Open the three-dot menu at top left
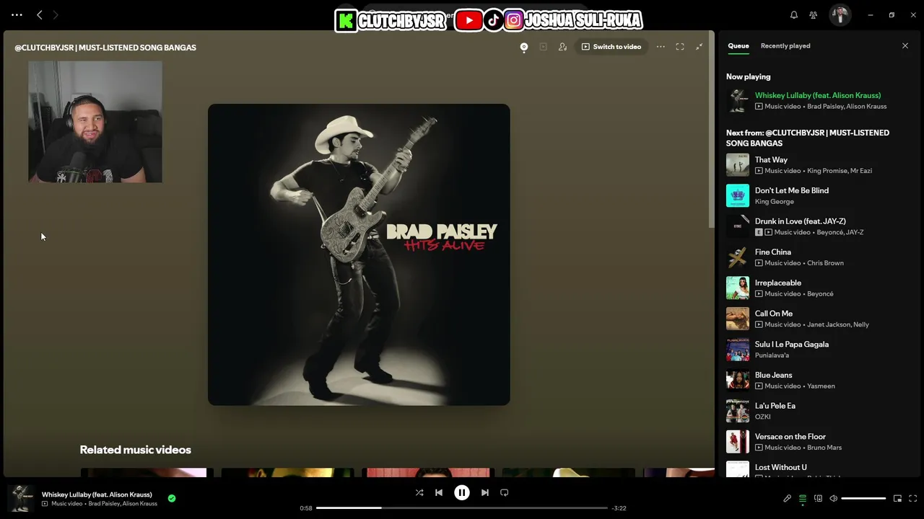Image resolution: width=924 pixels, height=519 pixels. 17,14
